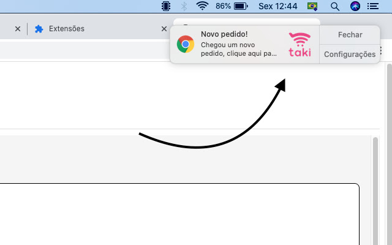
Task: Click the Chrome icon in the notification
Action: pos(186,44)
